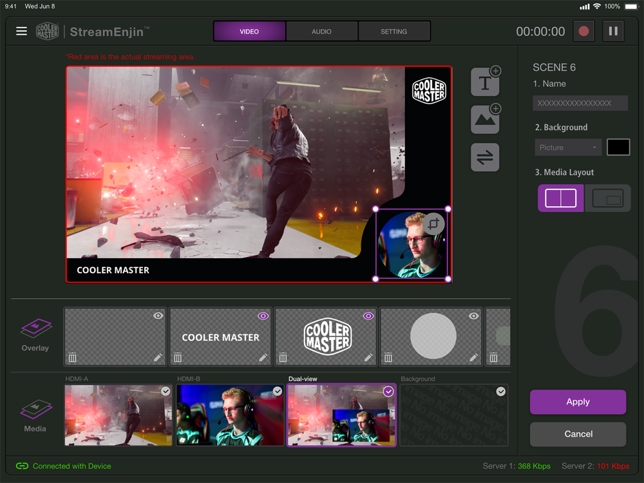
Task: Select the HDMI-A media thumbnail
Action: click(x=118, y=415)
